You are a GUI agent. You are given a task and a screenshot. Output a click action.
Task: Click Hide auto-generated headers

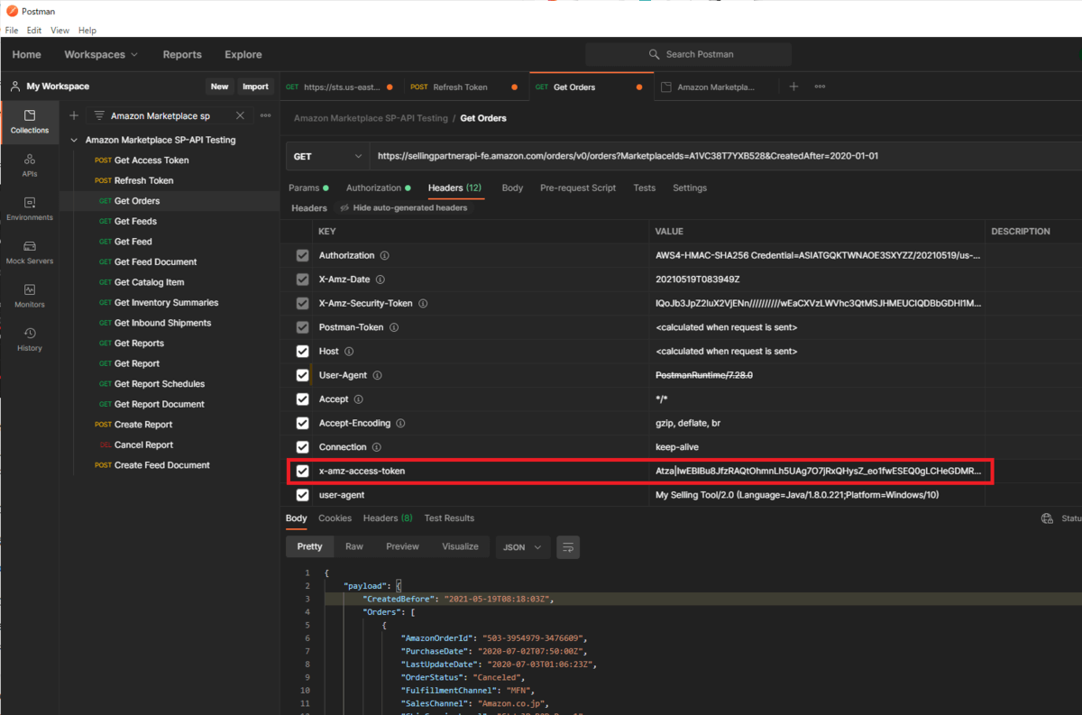point(404,208)
